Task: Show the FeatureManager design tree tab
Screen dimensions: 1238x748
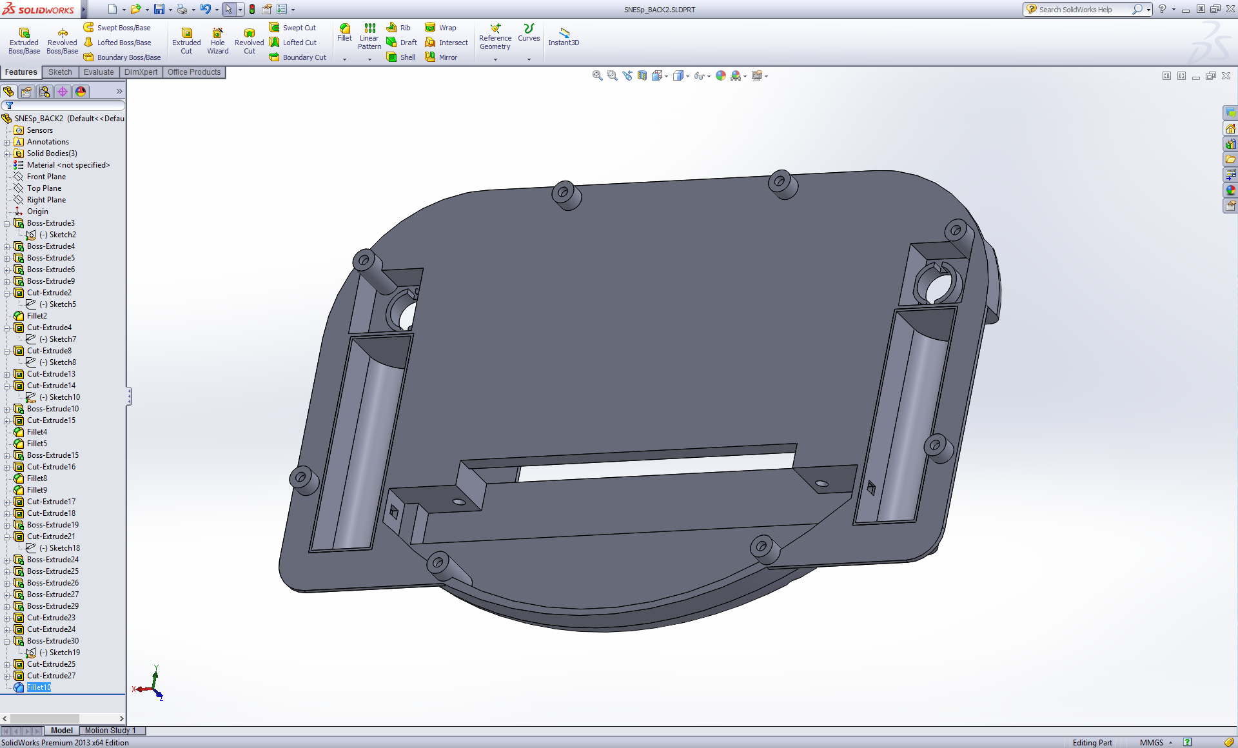Action: pyautogui.click(x=9, y=92)
